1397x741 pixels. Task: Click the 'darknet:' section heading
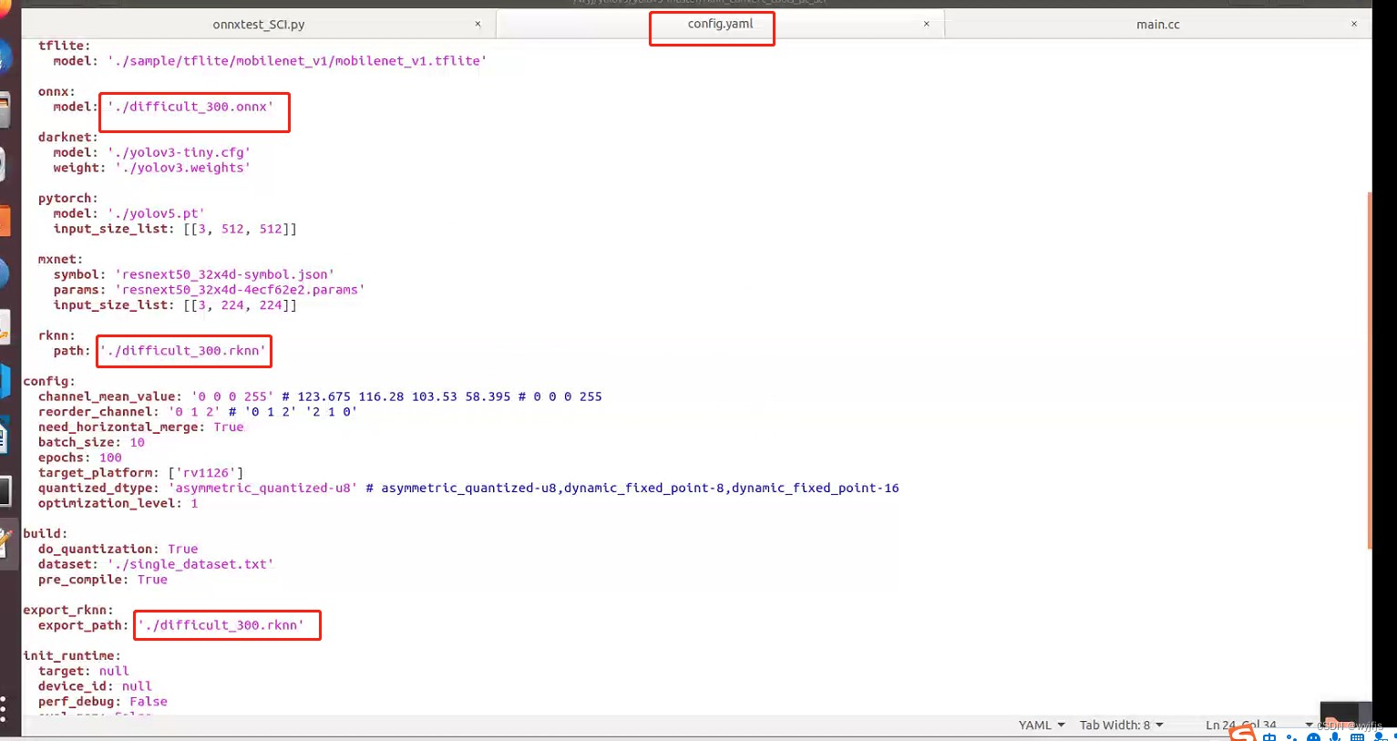[x=67, y=137]
